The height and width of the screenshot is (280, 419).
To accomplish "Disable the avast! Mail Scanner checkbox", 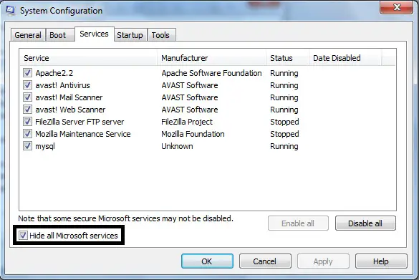I will [27, 97].
